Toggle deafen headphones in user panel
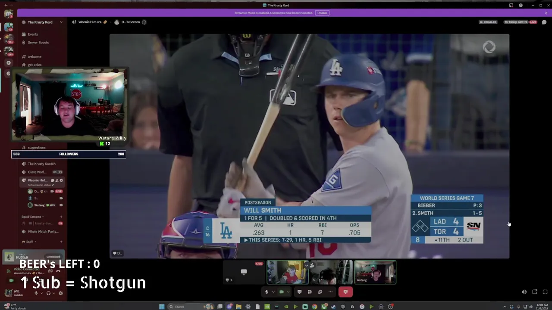This screenshot has height=310, width=552. pos(48,293)
